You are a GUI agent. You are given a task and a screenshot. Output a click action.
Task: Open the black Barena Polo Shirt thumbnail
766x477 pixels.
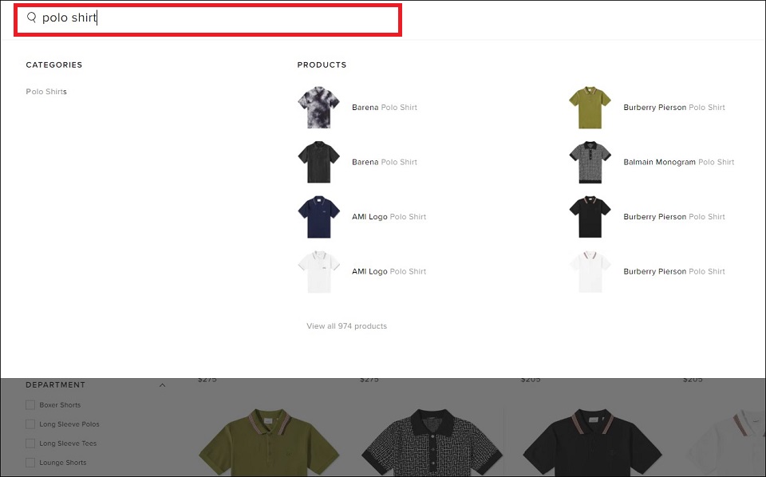click(x=318, y=162)
